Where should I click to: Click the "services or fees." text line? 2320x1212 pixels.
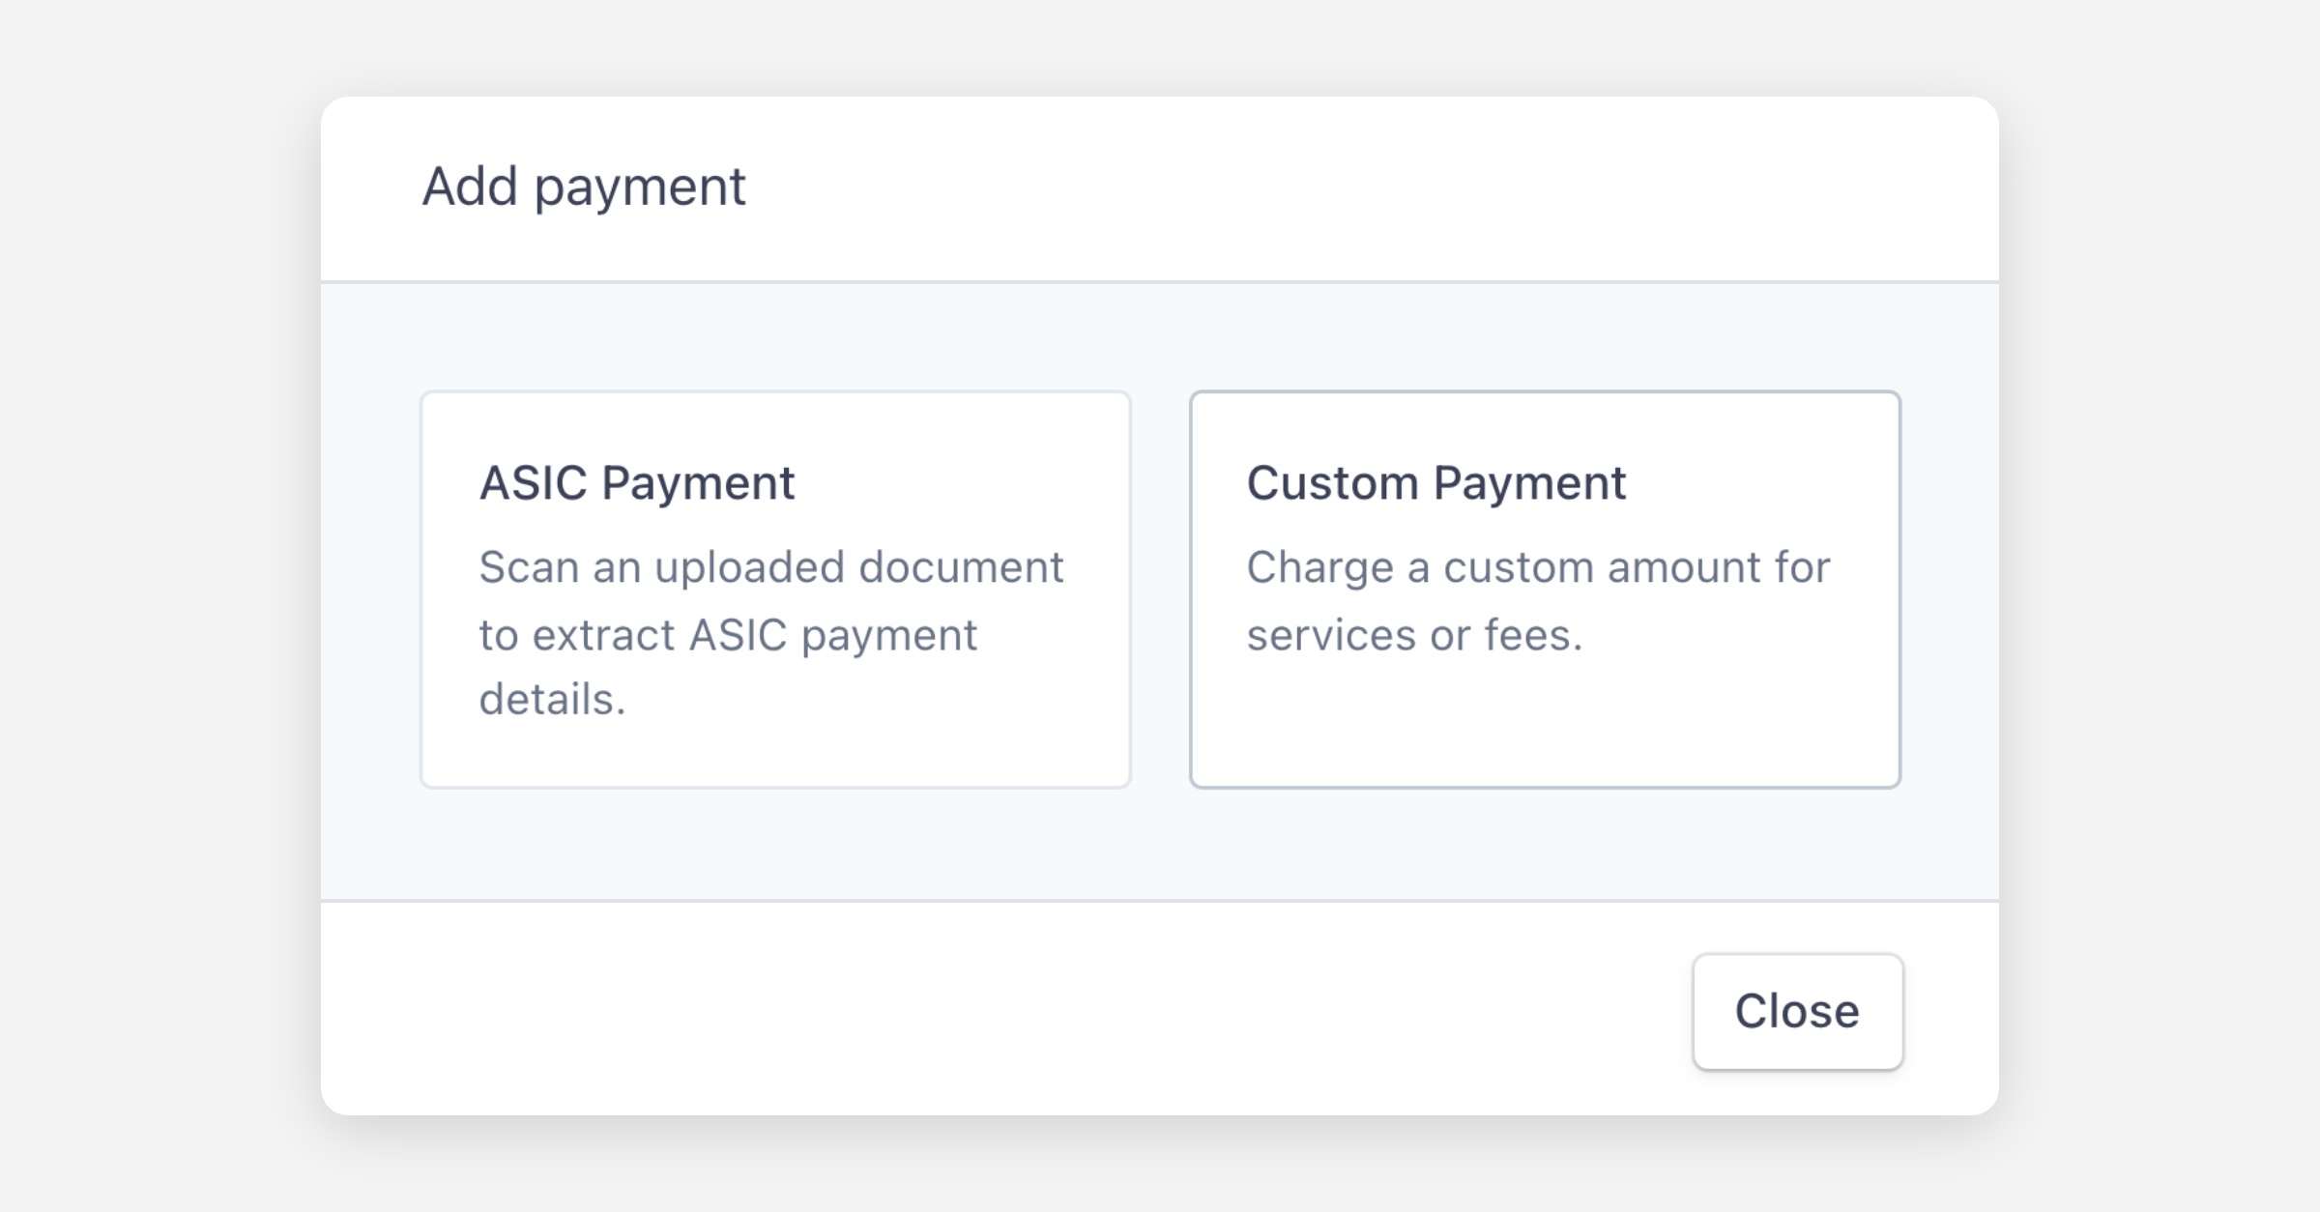(x=1414, y=635)
